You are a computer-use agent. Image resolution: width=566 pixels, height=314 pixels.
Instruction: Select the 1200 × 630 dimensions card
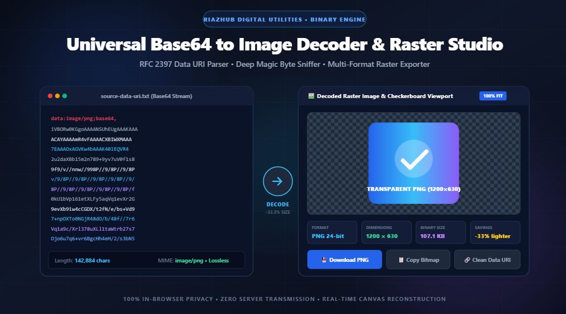coord(386,232)
